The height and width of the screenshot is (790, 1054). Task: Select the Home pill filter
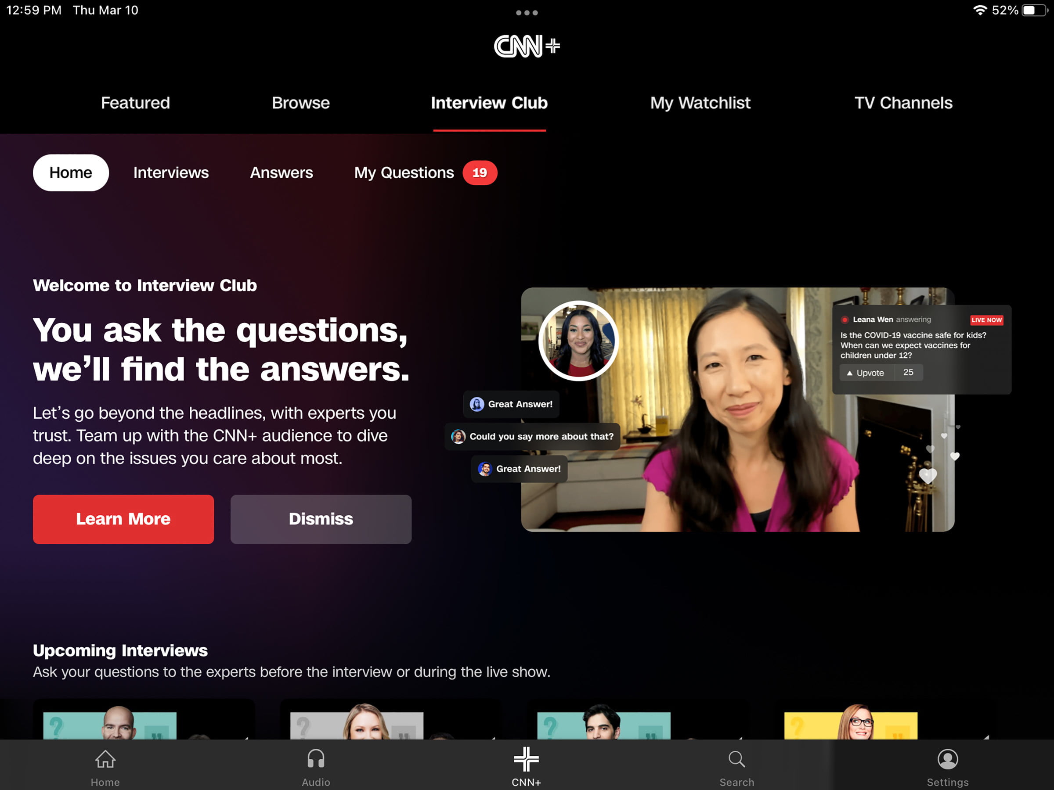[71, 172]
